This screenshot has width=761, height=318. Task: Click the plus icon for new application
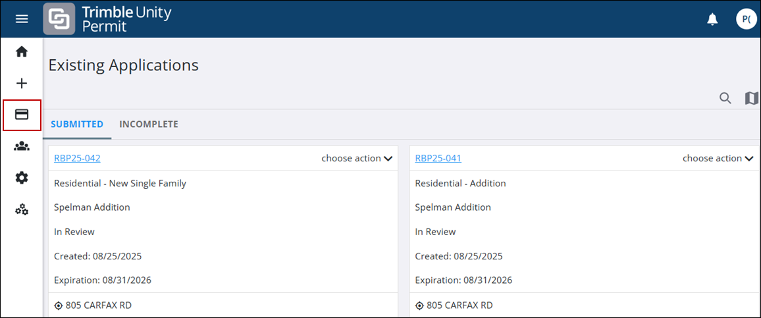tap(22, 83)
